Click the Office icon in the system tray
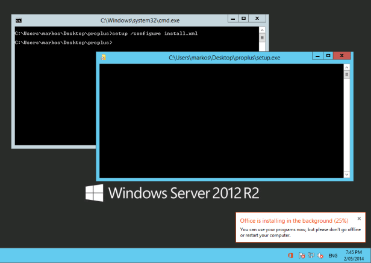 (290, 255)
